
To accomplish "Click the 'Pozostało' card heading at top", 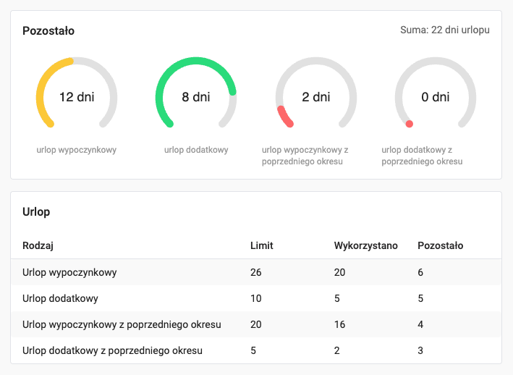I will click(48, 31).
